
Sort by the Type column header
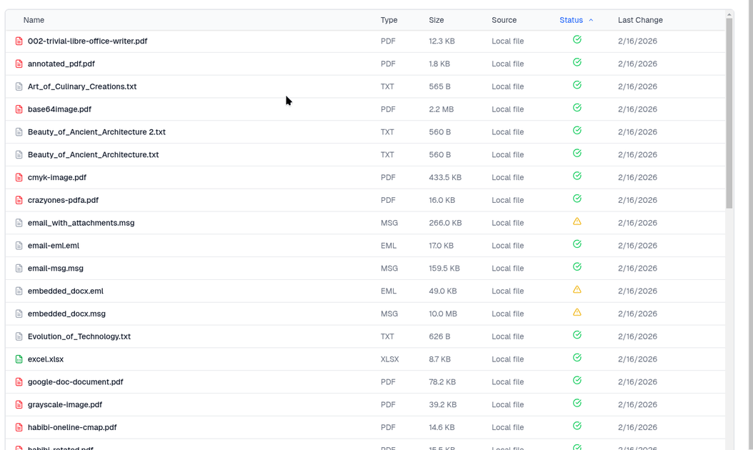click(389, 20)
